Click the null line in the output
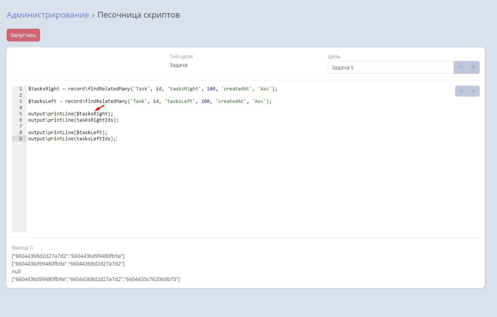The image size is (497, 317). click(17, 271)
